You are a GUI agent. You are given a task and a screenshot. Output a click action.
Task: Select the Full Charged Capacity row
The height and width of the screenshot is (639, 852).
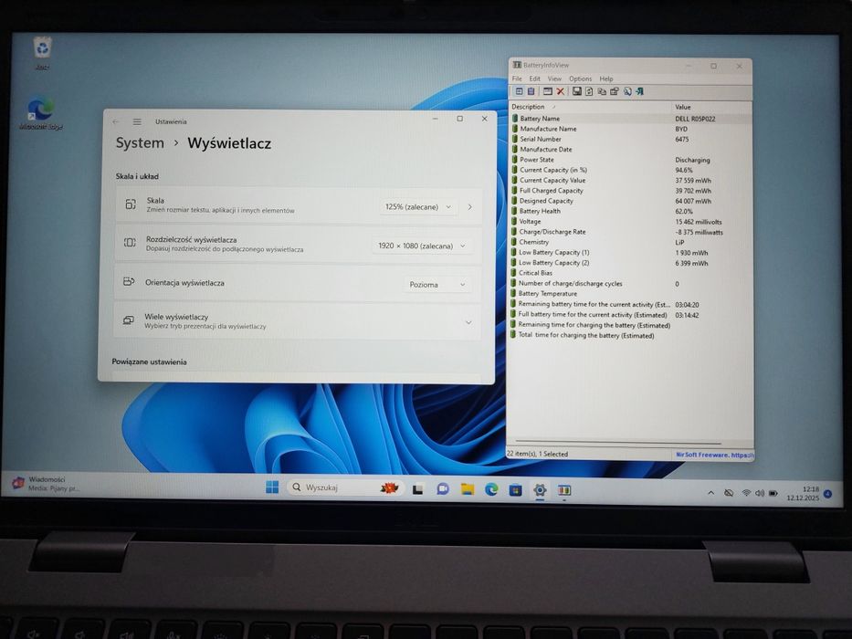630,191
